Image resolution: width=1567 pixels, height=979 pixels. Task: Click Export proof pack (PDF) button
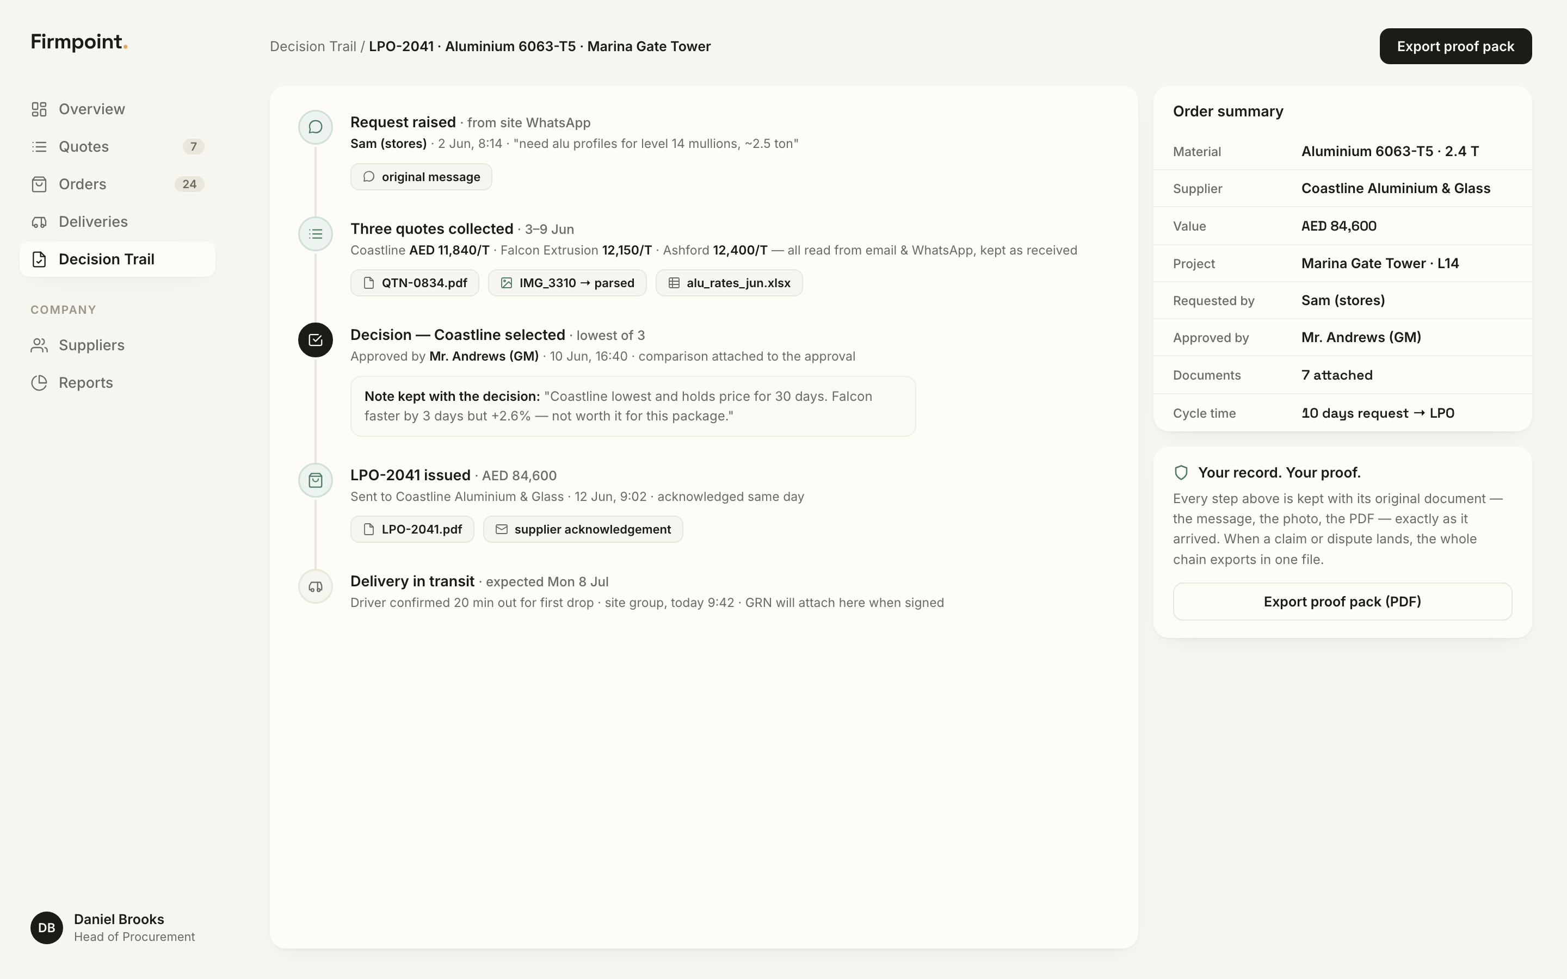(x=1342, y=602)
